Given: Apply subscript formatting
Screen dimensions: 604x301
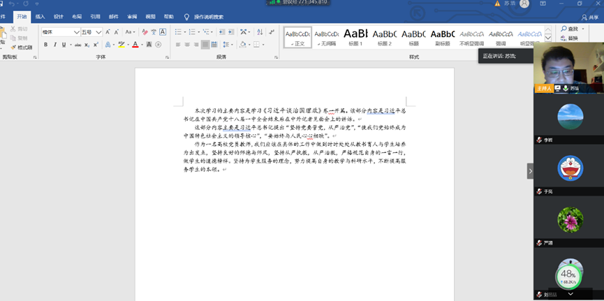Looking at the screenshot, I should pos(85,45).
